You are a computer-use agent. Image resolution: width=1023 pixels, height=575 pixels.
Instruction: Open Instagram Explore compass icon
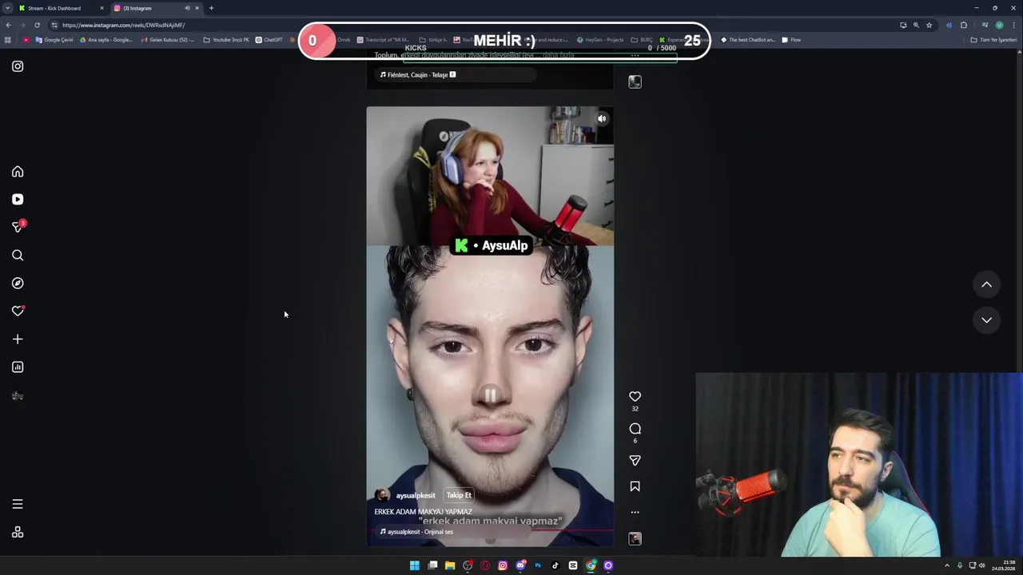18,284
